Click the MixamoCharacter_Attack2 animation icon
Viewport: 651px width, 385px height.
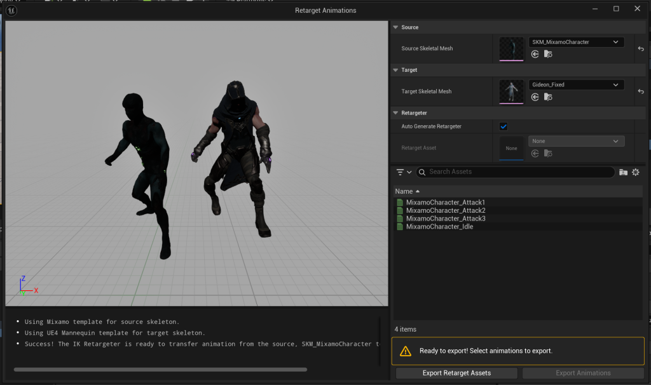tap(400, 210)
